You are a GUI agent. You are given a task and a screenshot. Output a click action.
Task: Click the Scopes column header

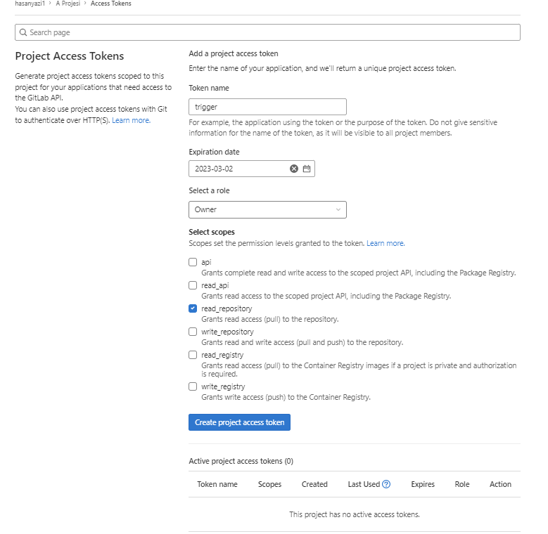pyautogui.click(x=269, y=484)
